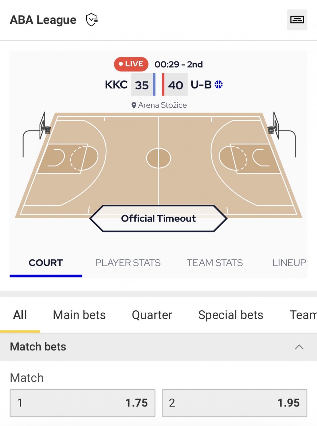Select the COURT tab
Viewport: 317px width, 426px height.
[46, 263]
